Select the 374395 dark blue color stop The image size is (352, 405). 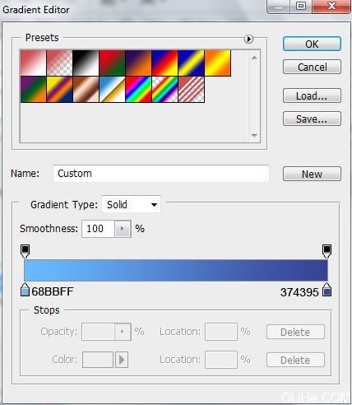click(327, 290)
